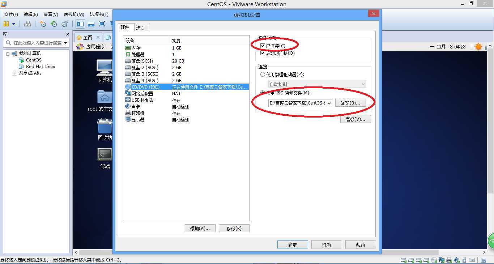The image size is (494, 264).
Task: Select the 硬盘 3 (SCSI) row
Action: coord(186,74)
